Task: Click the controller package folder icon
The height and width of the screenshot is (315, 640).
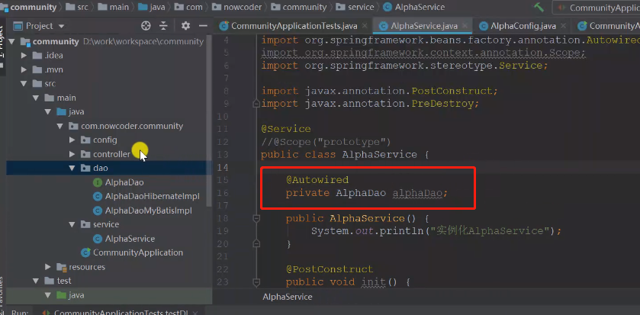Action: (85, 154)
